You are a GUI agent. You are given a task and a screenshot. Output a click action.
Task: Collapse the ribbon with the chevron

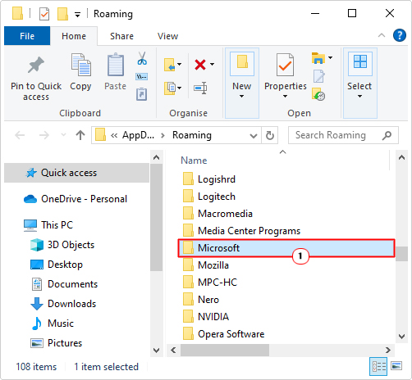click(382, 35)
